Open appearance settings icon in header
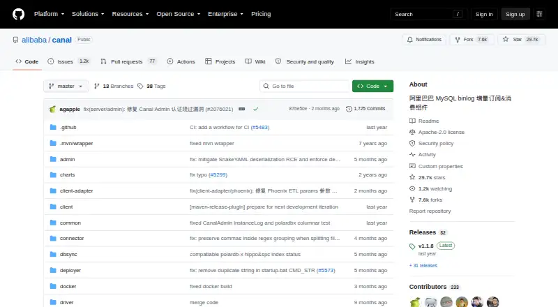 point(539,14)
